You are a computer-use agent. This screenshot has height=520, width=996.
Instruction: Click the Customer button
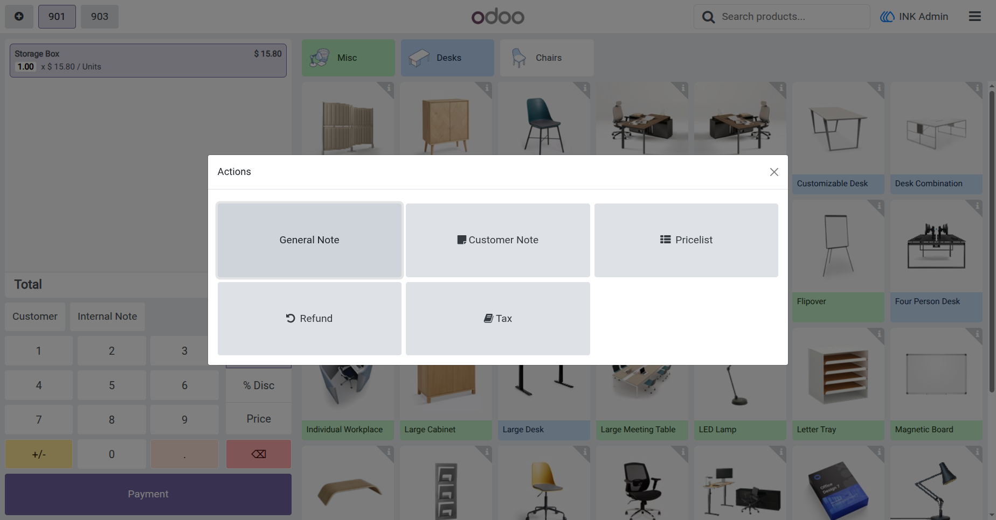click(35, 317)
